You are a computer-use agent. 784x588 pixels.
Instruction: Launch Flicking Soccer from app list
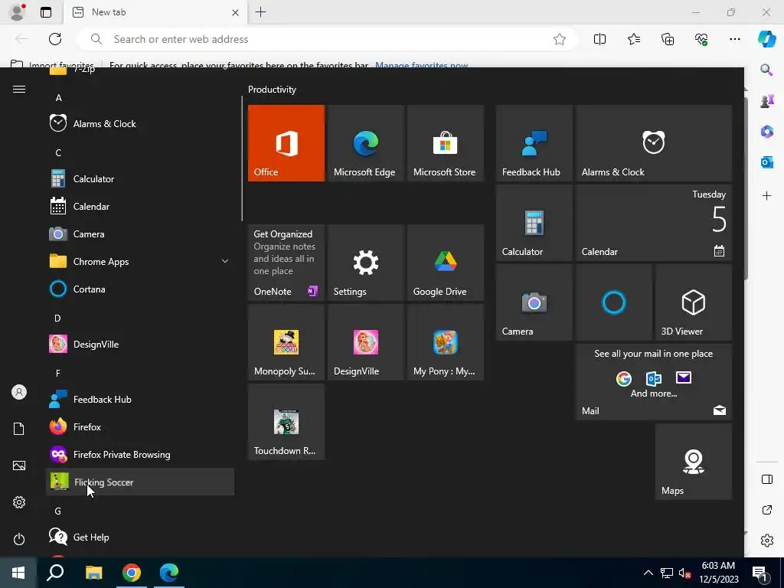pyautogui.click(x=140, y=482)
